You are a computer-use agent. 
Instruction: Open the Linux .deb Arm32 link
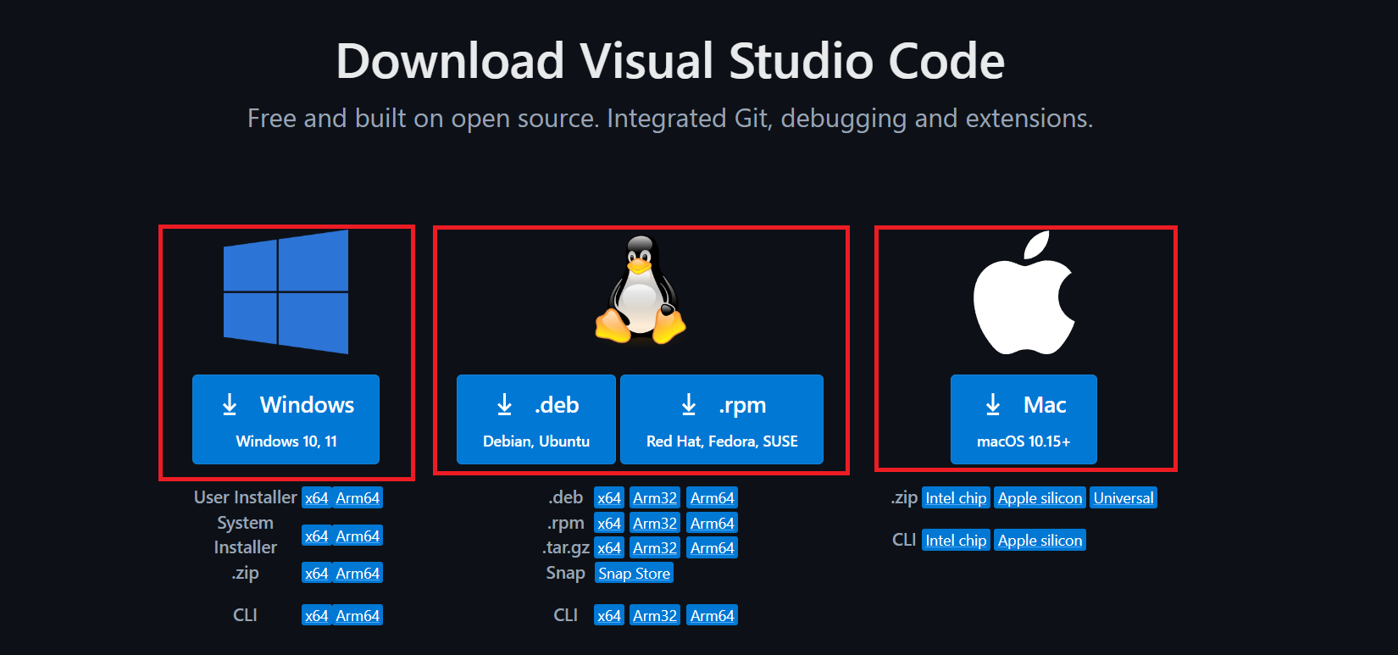coord(655,498)
